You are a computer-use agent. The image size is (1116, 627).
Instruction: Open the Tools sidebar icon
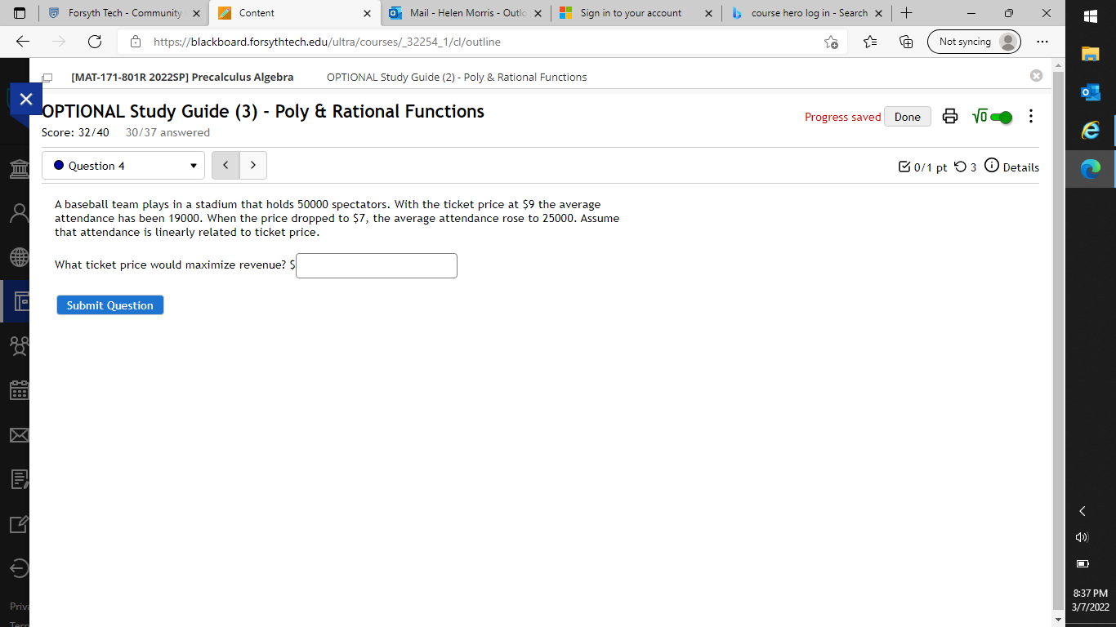18,523
